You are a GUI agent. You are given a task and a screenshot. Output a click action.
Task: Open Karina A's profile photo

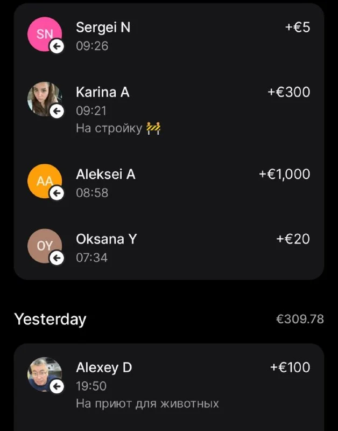[43, 98]
